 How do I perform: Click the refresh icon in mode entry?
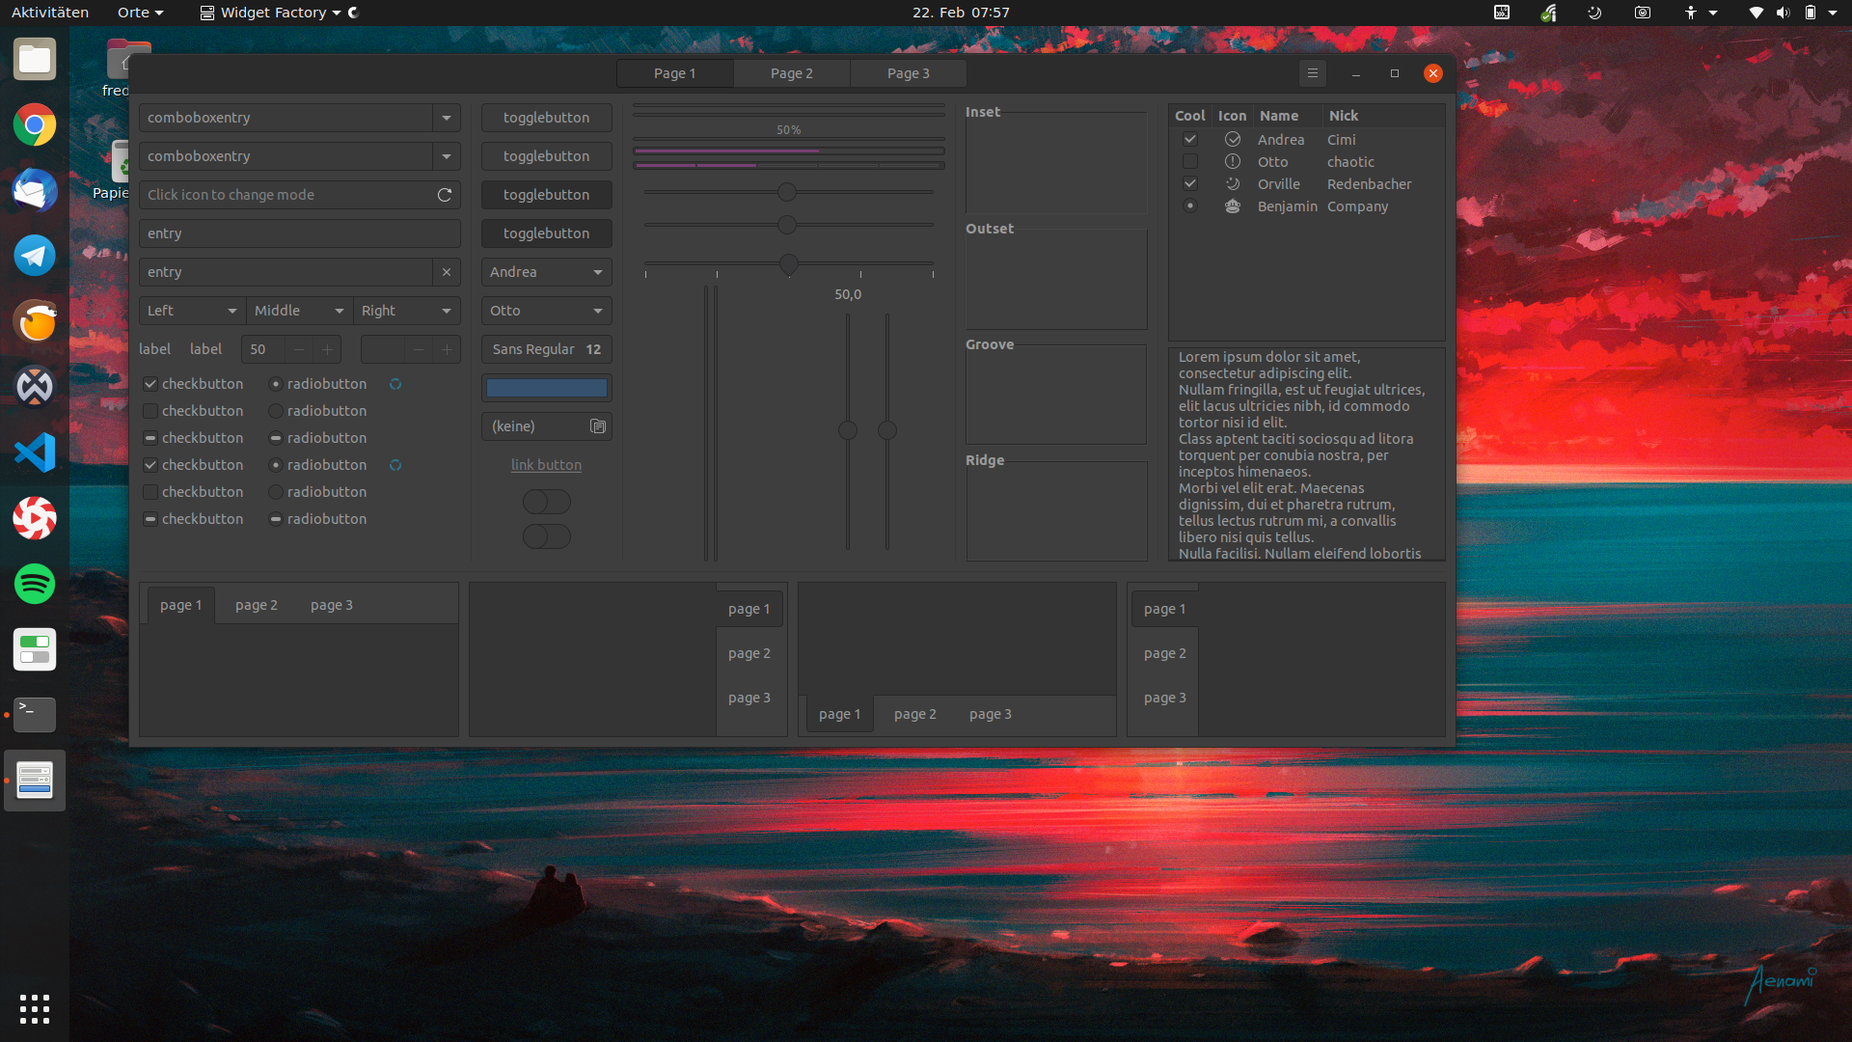(x=445, y=195)
